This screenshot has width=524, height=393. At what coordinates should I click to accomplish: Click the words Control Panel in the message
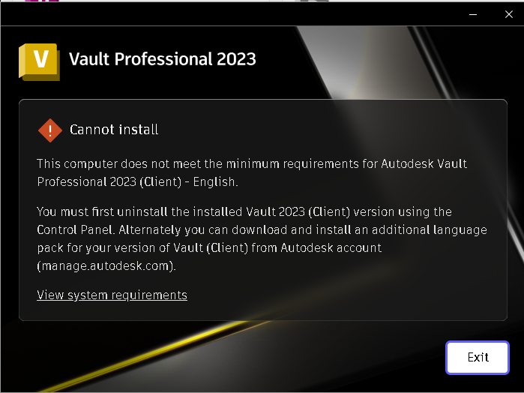(75, 229)
